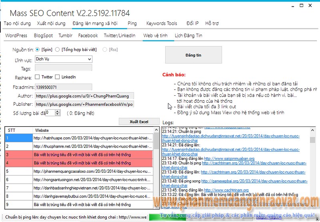Click the Đăng tin button
This screenshot has height=222, width=320.
pyautogui.click(x=193, y=55)
